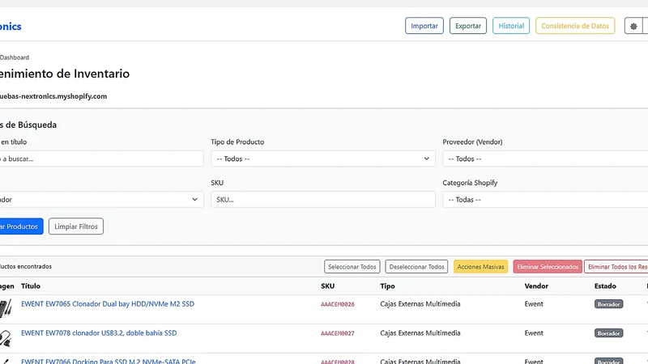
Task: Click the blue Productos search button
Action: click(21, 226)
